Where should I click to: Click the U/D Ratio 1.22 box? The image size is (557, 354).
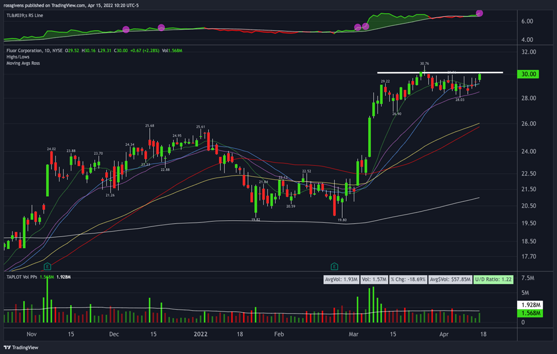pyautogui.click(x=493, y=279)
